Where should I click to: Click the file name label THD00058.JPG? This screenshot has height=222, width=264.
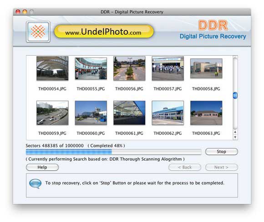tap(206, 89)
